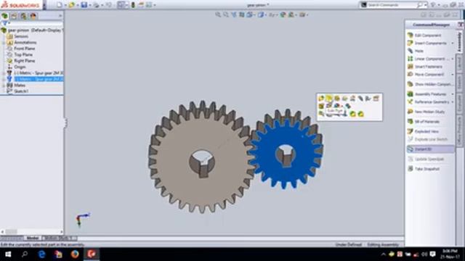Image resolution: width=465 pixels, height=261 pixels.
Task: Click Bill of Materials command
Action: tap(424, 122)
